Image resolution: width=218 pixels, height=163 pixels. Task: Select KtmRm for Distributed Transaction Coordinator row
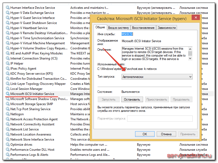(x=39, y=79)
